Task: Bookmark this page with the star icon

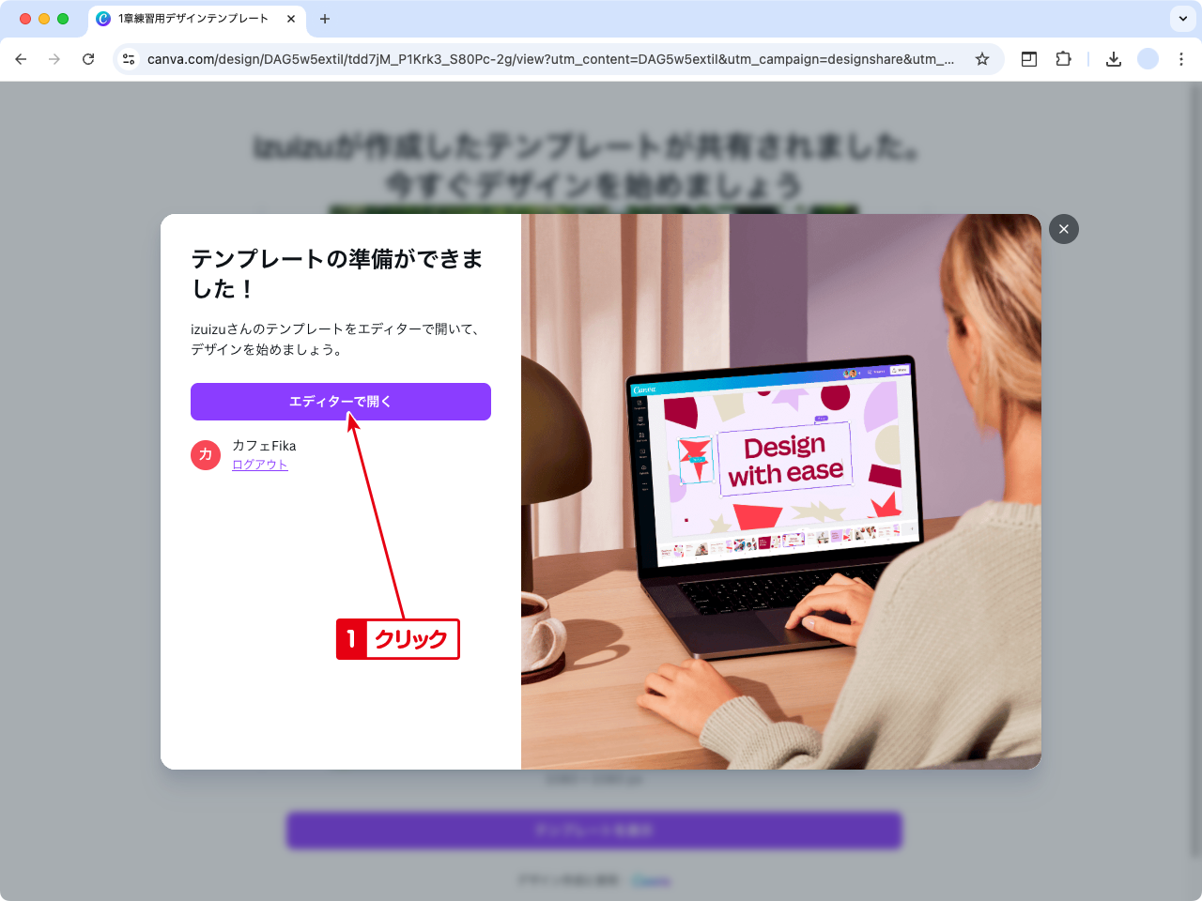Action: (982, 59)
